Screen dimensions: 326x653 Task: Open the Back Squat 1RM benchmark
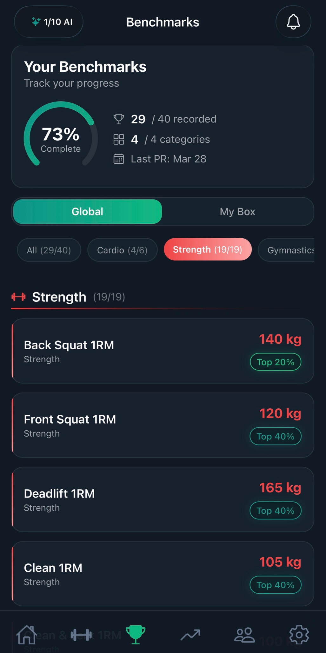127,351
